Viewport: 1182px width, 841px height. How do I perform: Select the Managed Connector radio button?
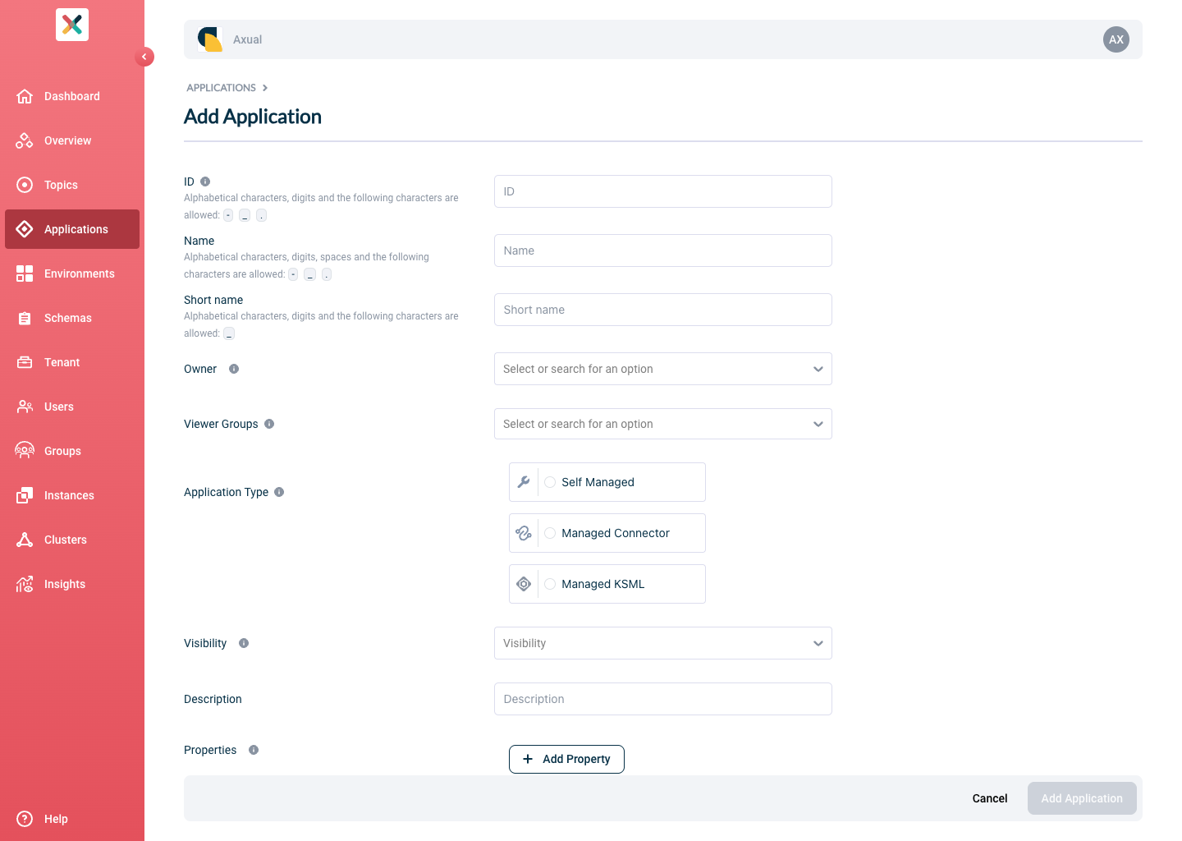550,533
